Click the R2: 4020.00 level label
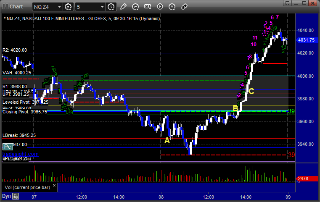Image resolution: width=320 pixels, height=202 pixels. click(x=15, y=50)
